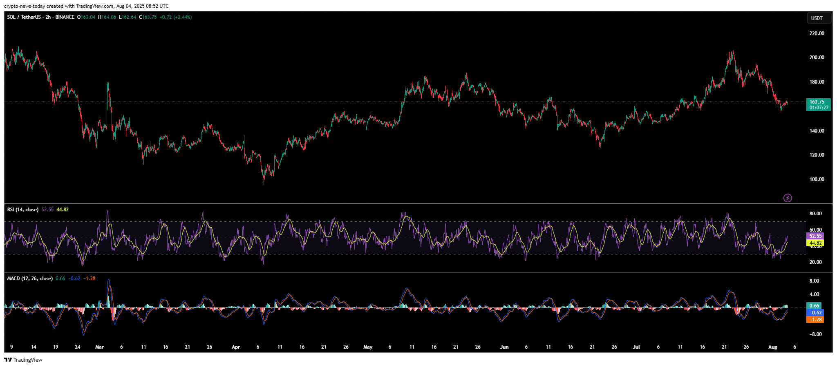Click the Jun label on time axis
This screenshot has height=367, width=837.
point(504,347)
